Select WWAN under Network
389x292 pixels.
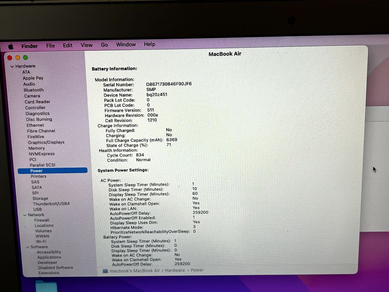42,237
